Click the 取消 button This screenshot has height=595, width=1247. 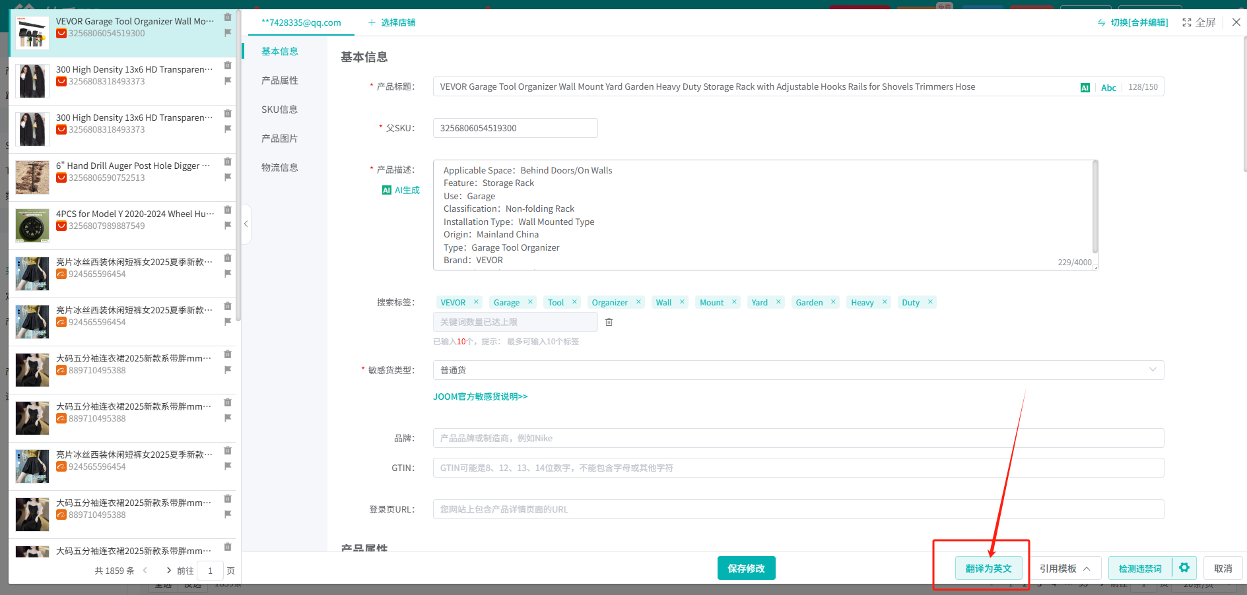coord(1223,568)
